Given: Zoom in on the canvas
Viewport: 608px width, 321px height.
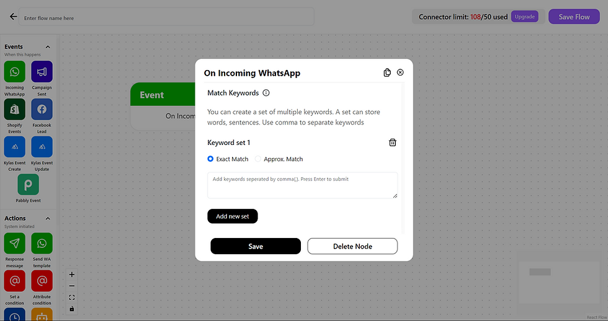Looking at the screenshot, I should [x=72, y=275].
